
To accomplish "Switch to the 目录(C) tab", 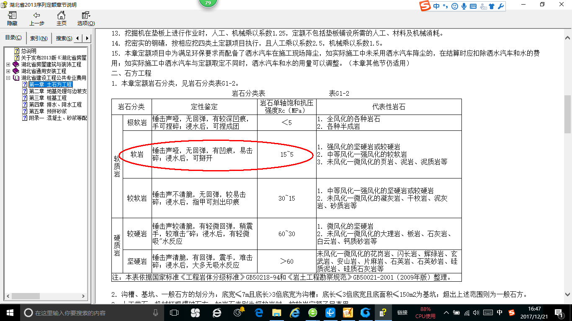I will pos(13,38).
